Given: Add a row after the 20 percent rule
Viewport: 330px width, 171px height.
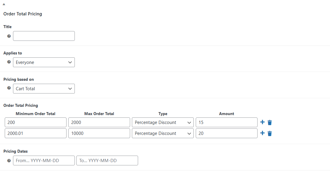Looking at the screenshot, I should [x=262, y=133].
